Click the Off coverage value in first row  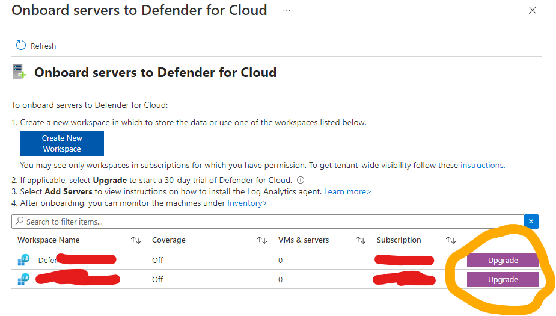[157, 260]
